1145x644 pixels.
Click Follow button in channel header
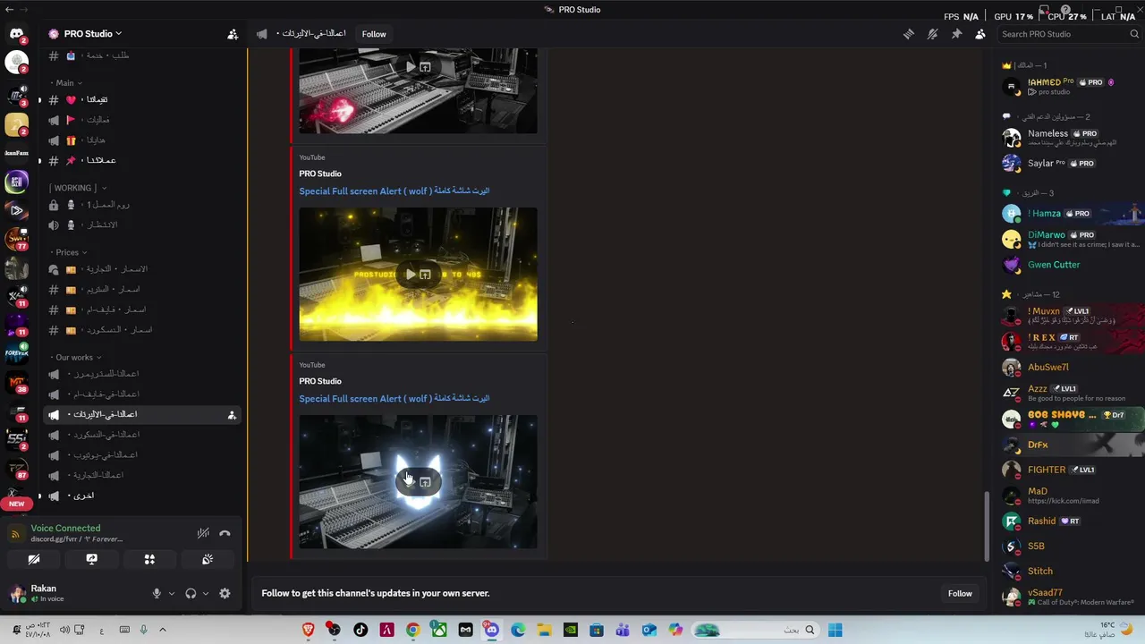[374, 34]
